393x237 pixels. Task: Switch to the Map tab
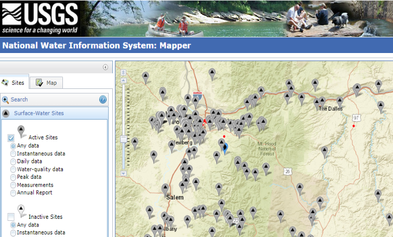(x=46, y=83)
